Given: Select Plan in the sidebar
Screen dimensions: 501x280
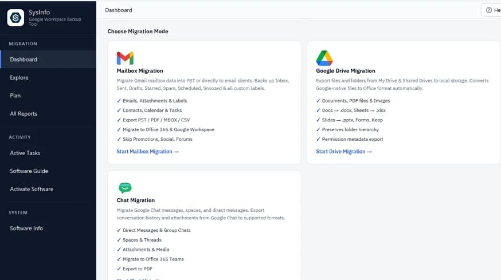Looking at the screenshot, I should pos(48,96).
